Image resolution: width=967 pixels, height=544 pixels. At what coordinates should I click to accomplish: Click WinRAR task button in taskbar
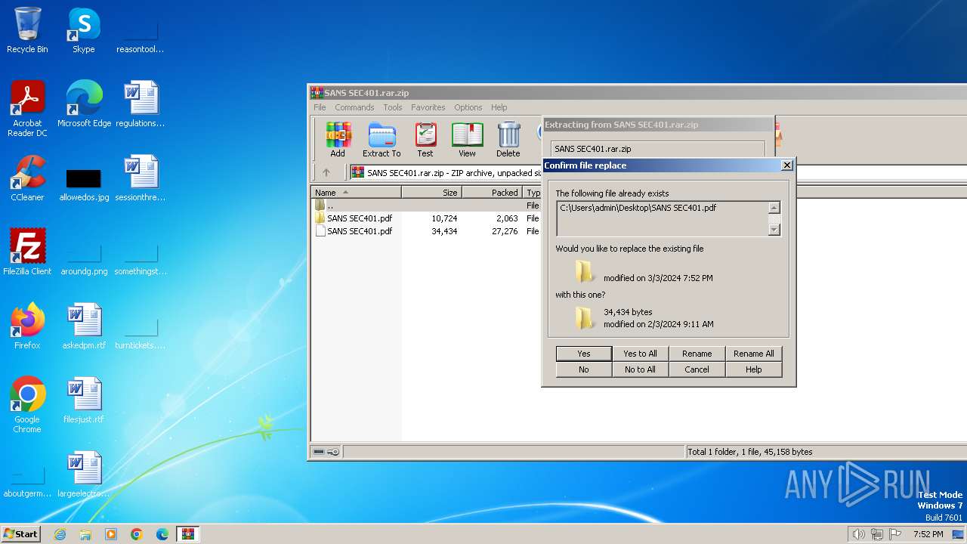coord(188,534)
